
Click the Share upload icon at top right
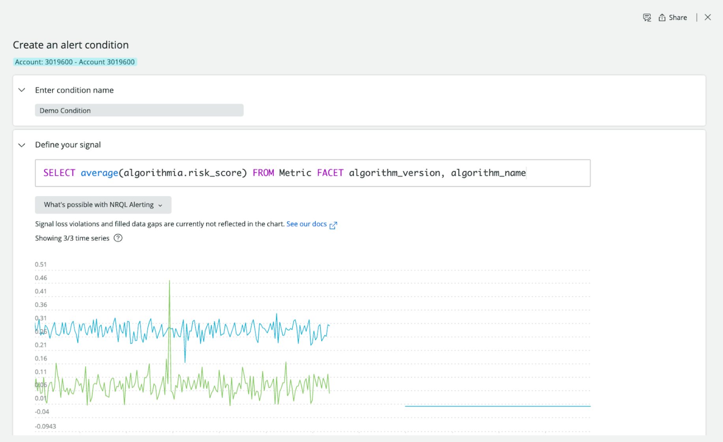(x=661, y=17)
